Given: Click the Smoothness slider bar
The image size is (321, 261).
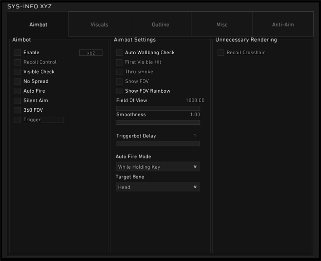Looking at the screenshot, I should pos(158,123).
